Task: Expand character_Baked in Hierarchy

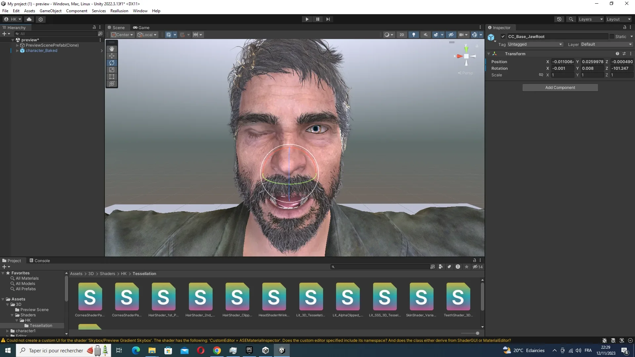Action: (x=17, y=51)
